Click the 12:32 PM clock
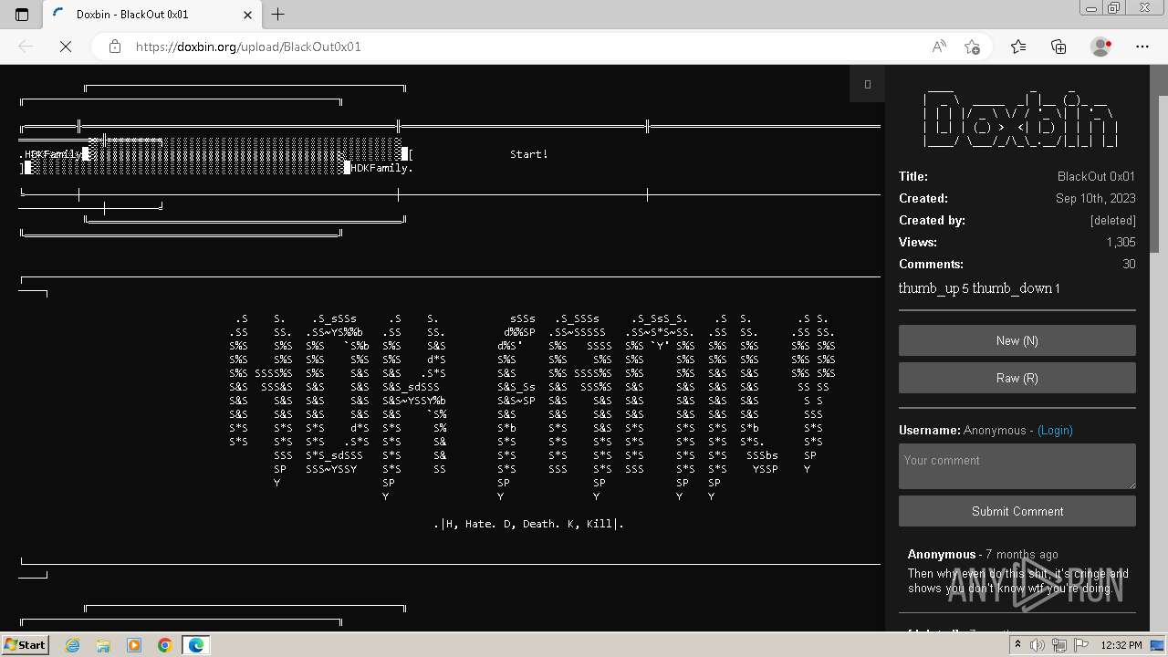Viewport: 1168px width, 657px height. [1121, 645]
